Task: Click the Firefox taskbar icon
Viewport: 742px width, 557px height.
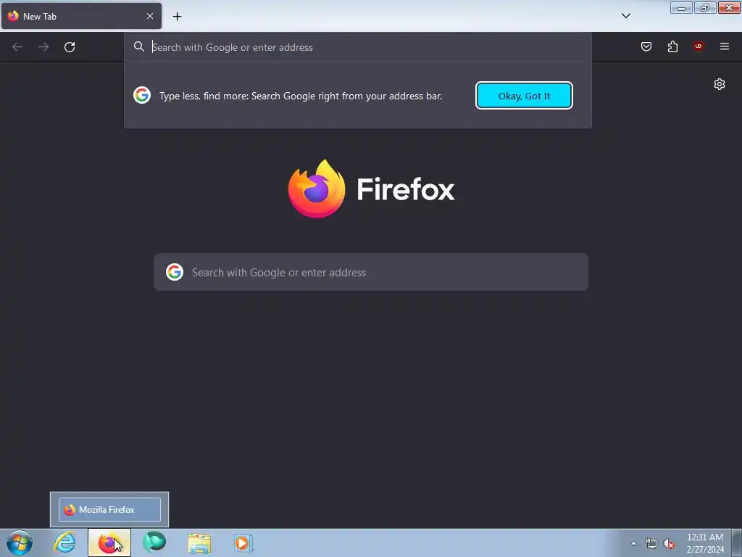Action: pos(109,542)
